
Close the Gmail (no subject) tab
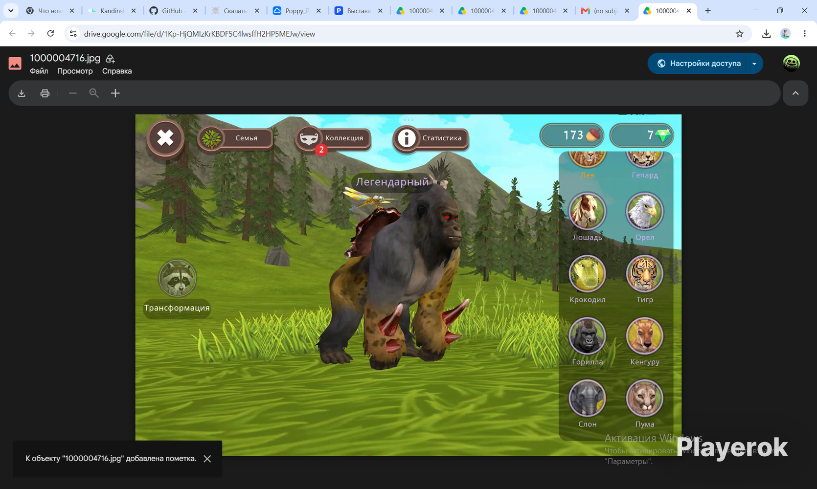627,11
